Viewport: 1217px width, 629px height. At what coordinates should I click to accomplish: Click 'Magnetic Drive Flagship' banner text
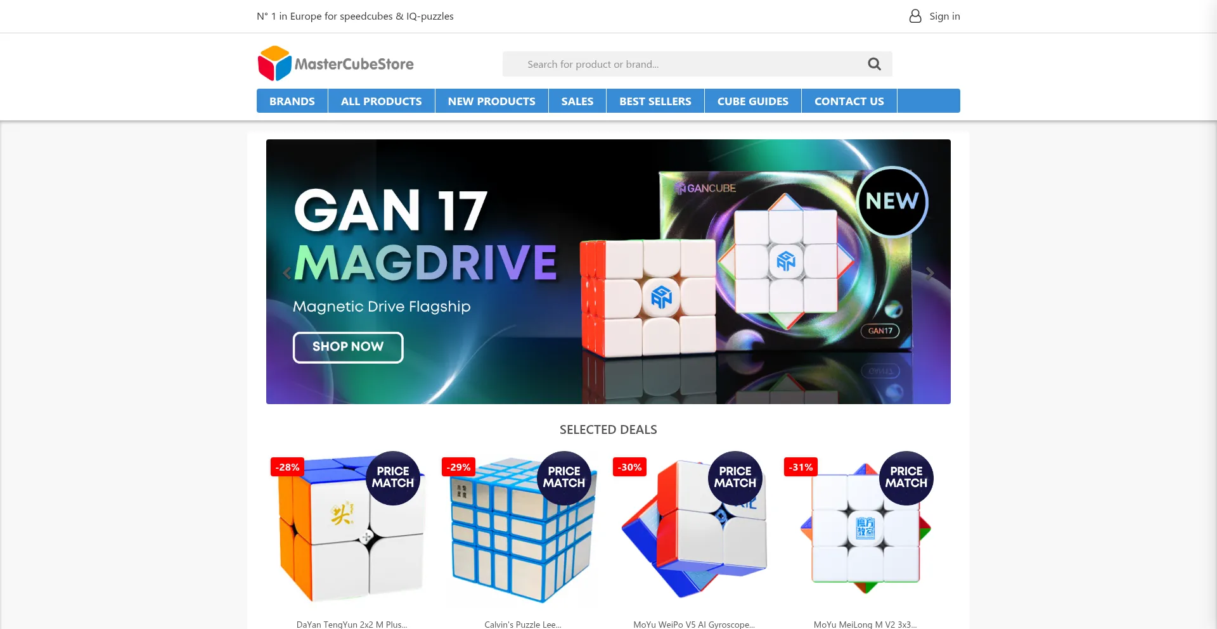(x=382, y=307)
